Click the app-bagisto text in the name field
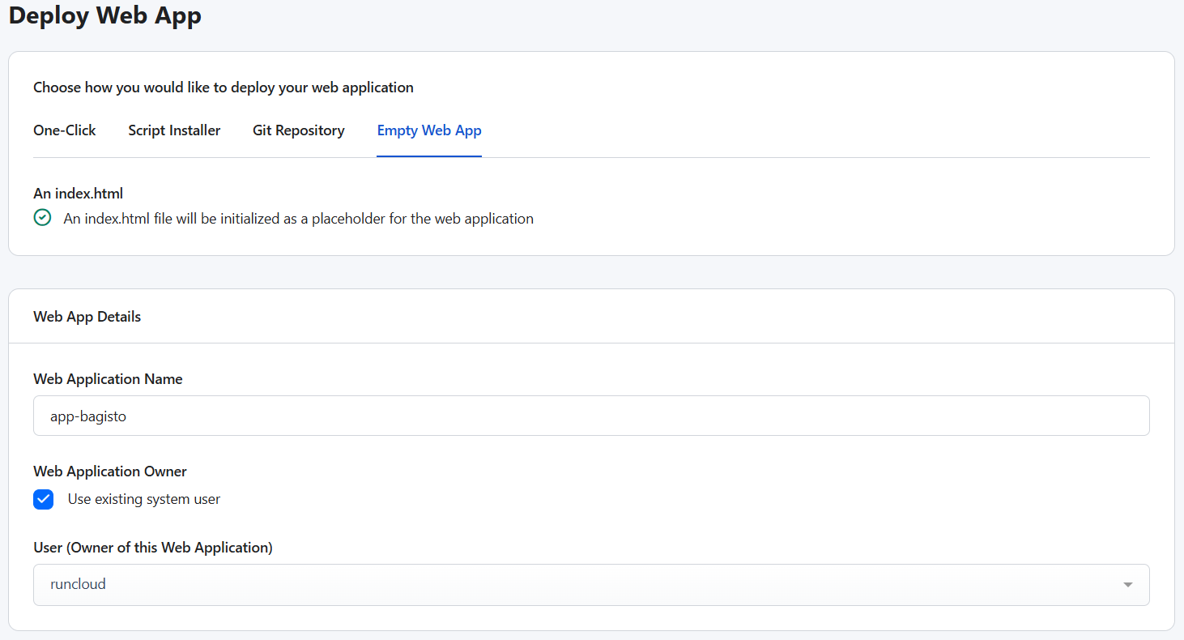 tap(88, 417)
